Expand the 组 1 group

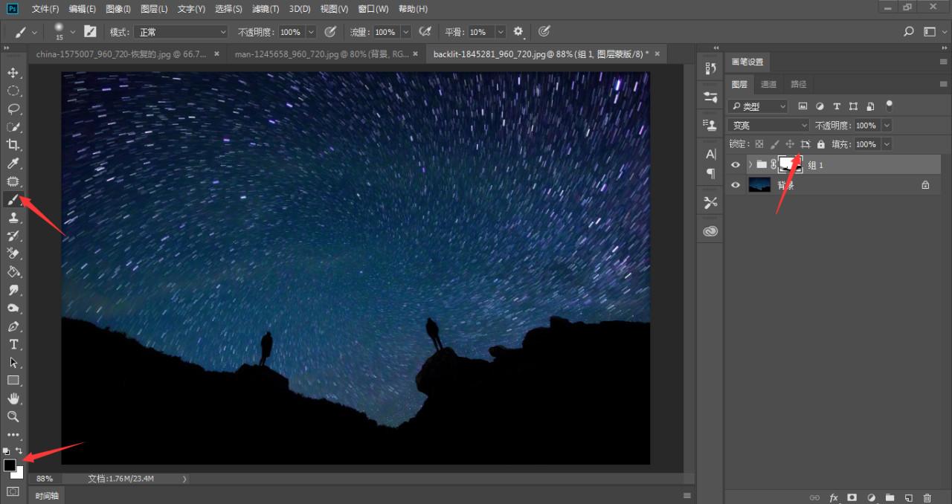pos(750,165)
